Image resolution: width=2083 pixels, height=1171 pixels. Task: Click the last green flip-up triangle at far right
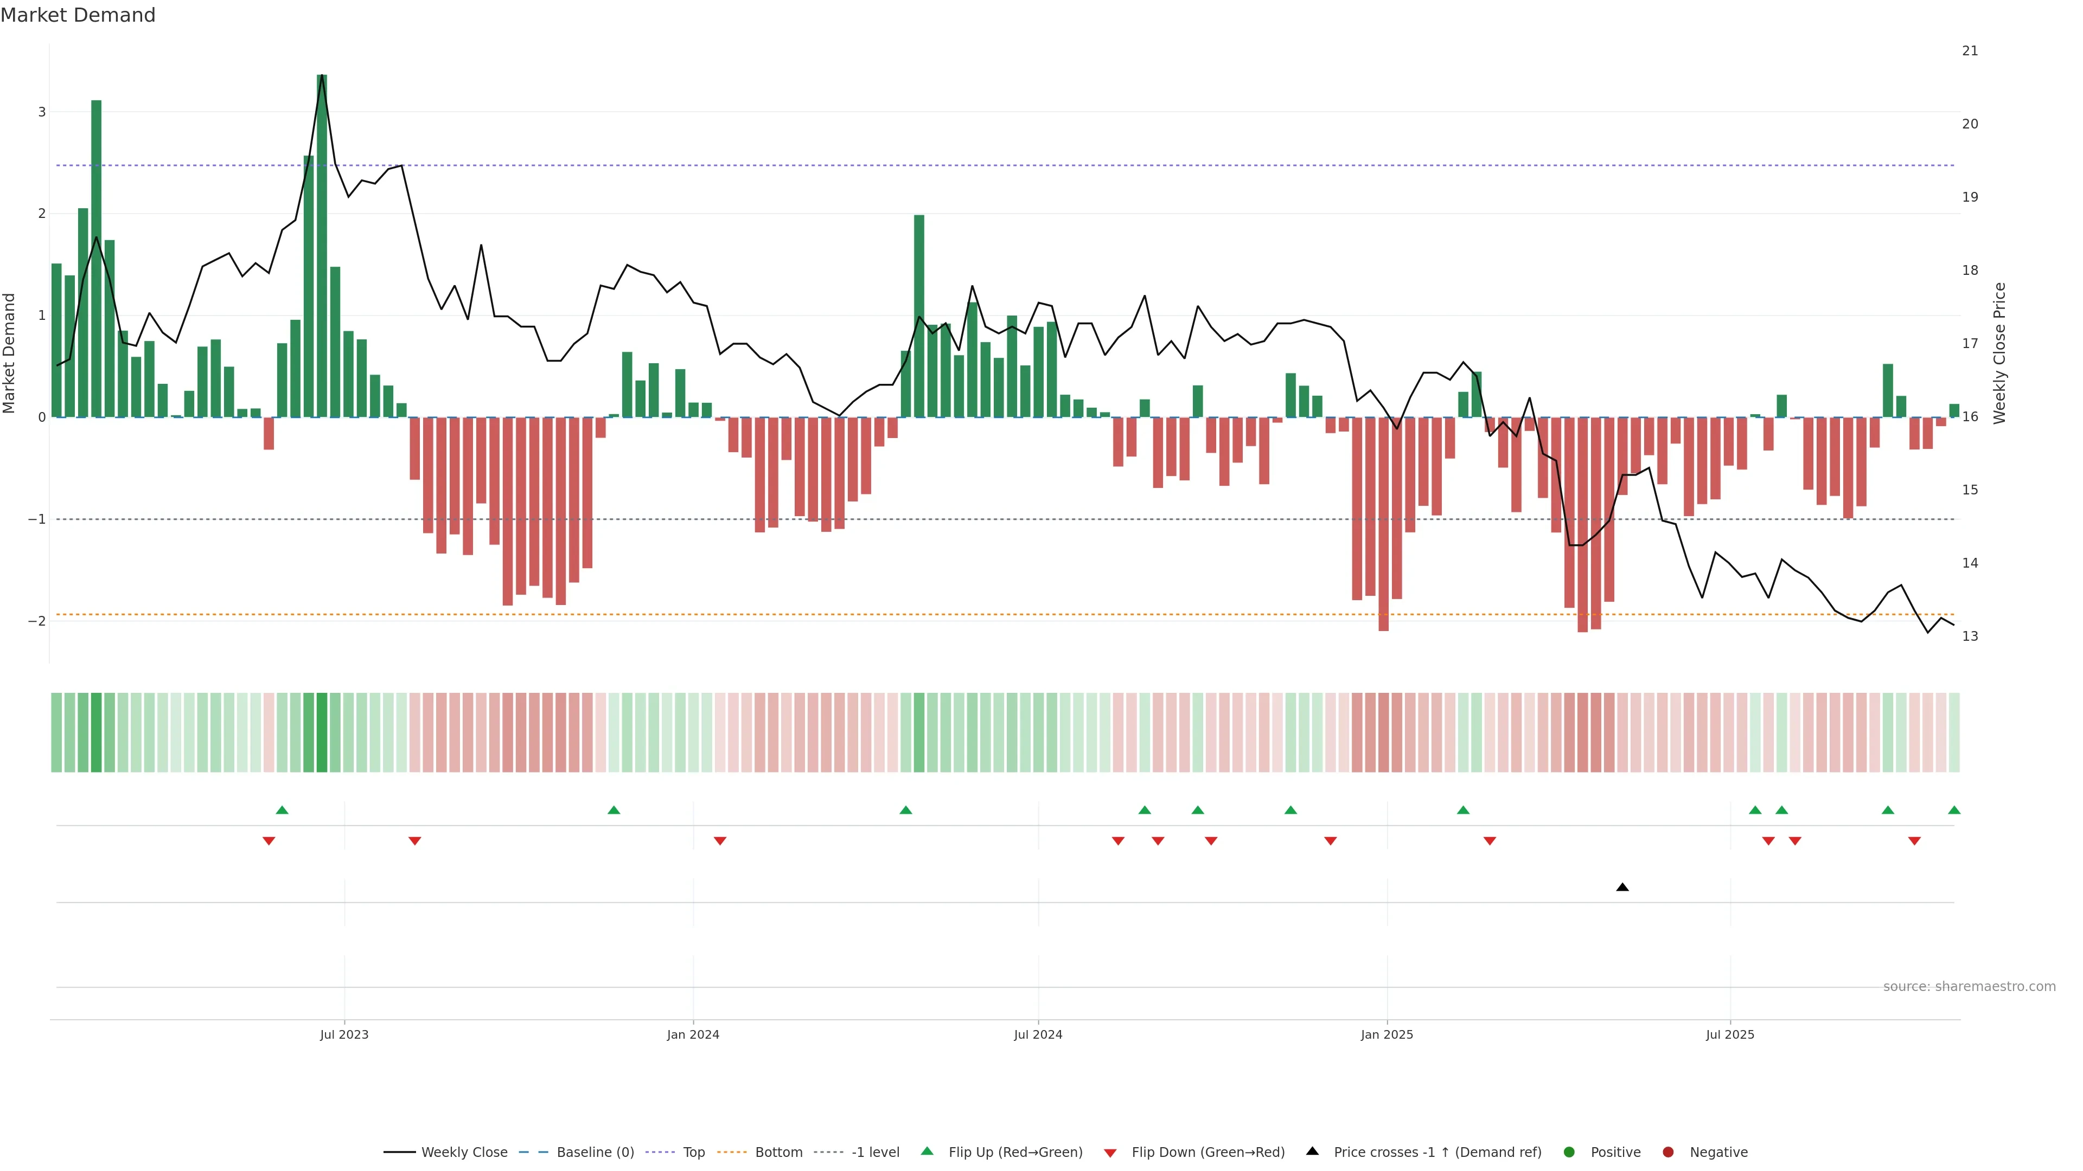[x=1954, y=810]
